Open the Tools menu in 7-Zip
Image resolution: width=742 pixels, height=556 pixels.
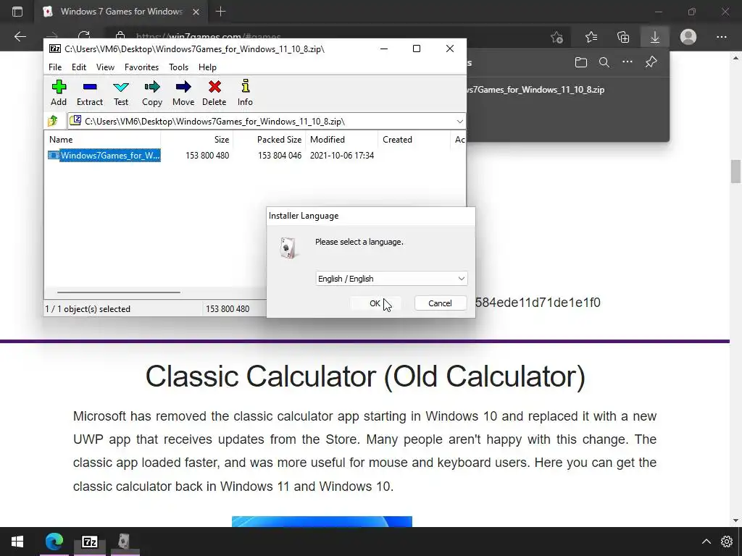tap(178, 67)
